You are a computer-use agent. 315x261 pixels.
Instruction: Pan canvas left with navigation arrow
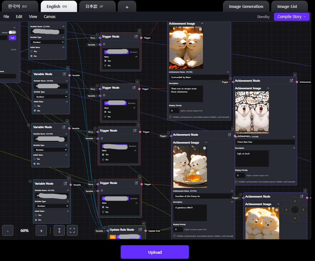tap(286, 210)
